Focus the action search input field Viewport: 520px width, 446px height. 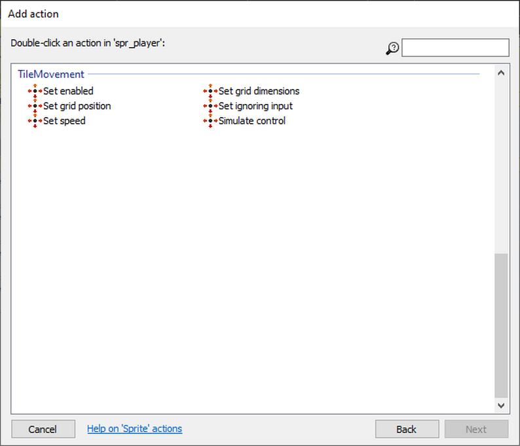(455, 48)
